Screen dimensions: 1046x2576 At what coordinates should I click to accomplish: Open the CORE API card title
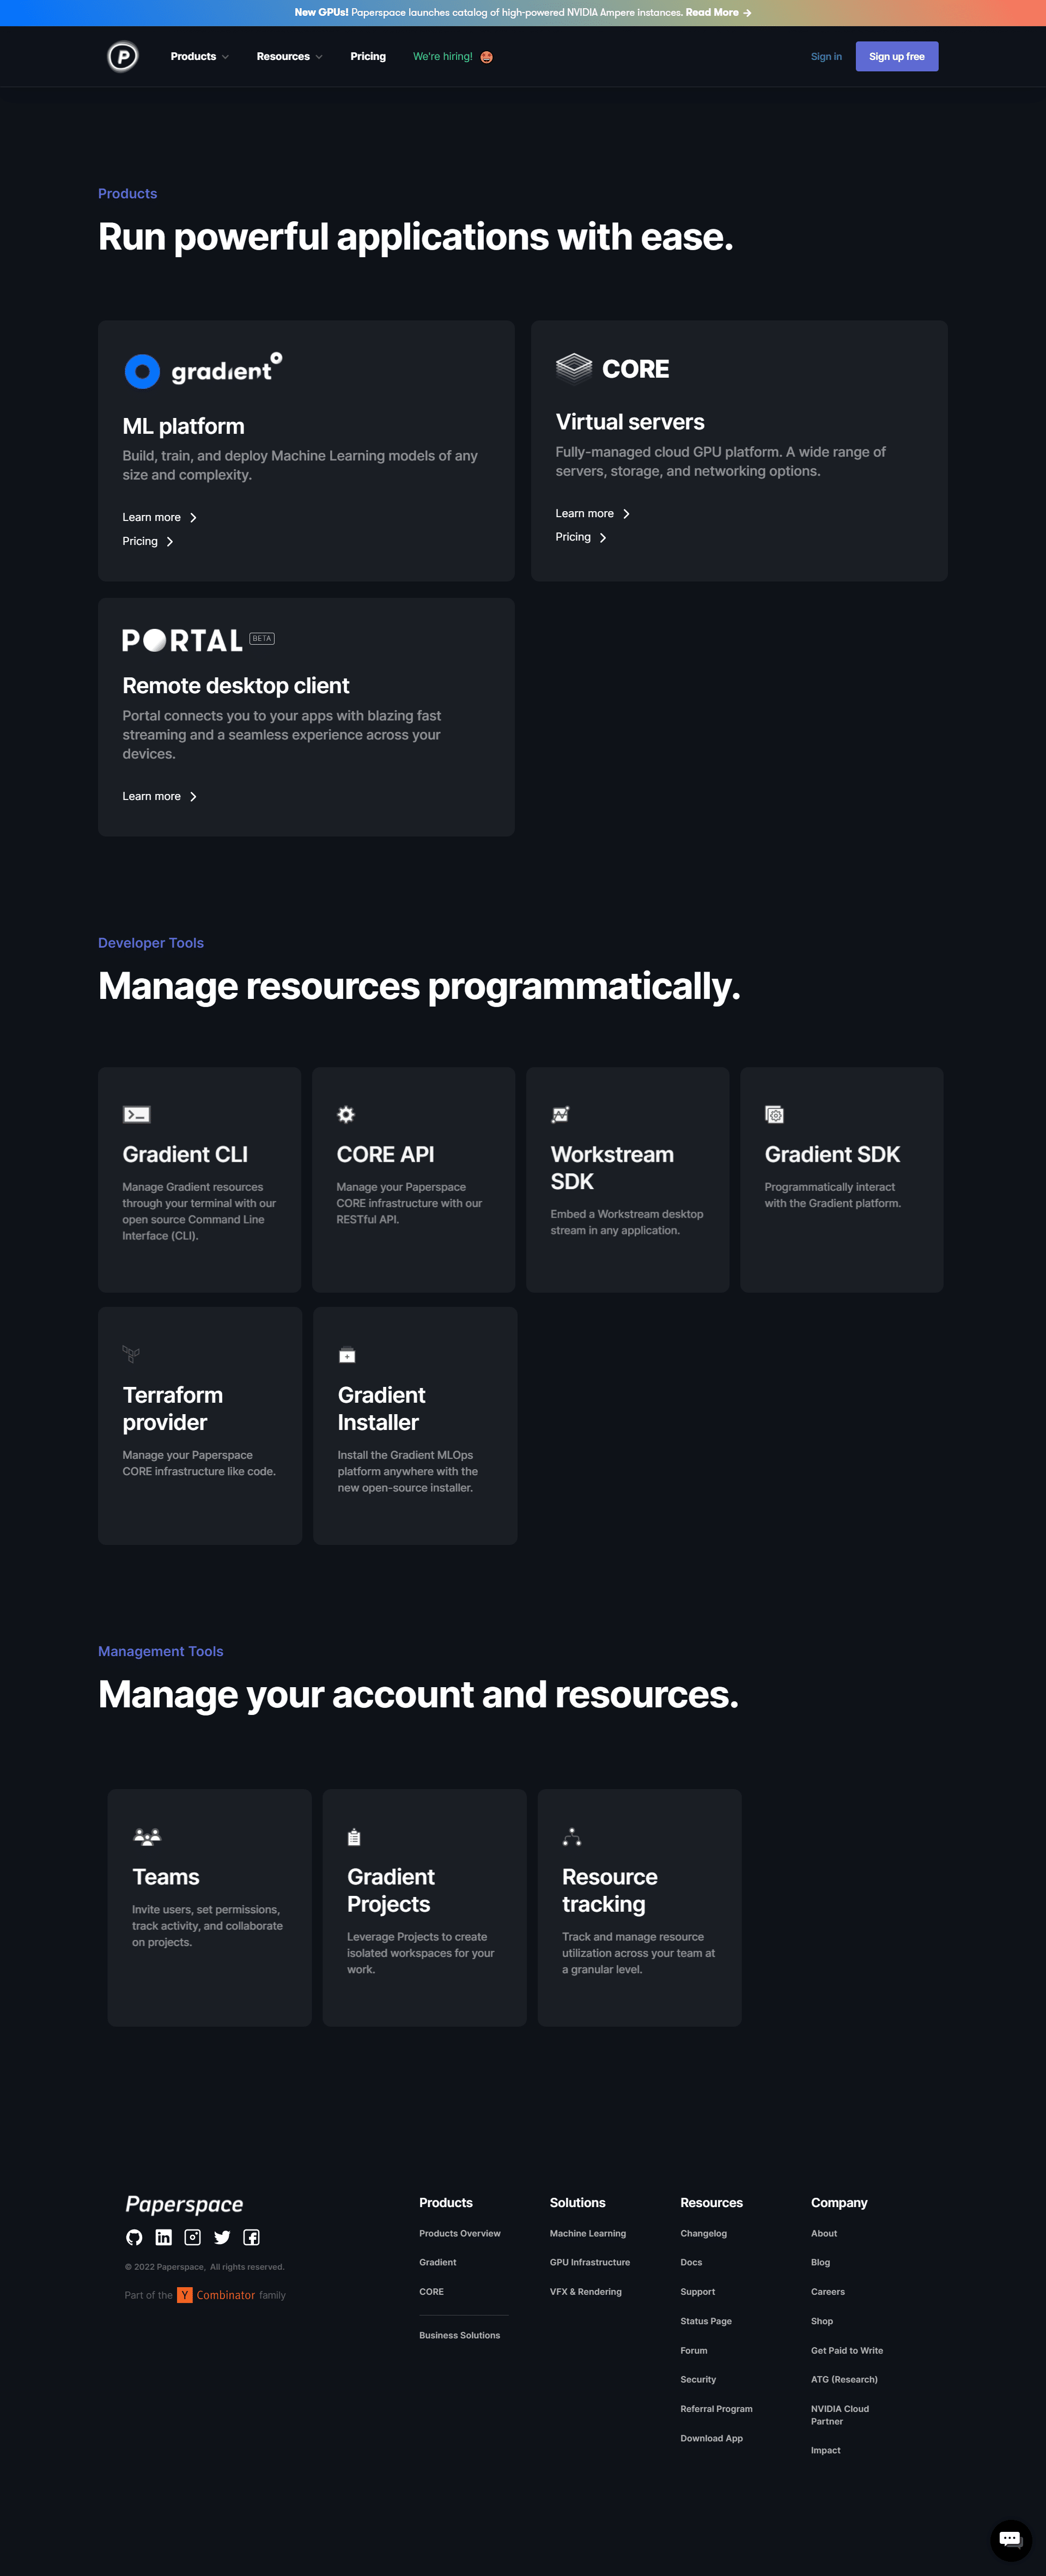click(385, 1154)
